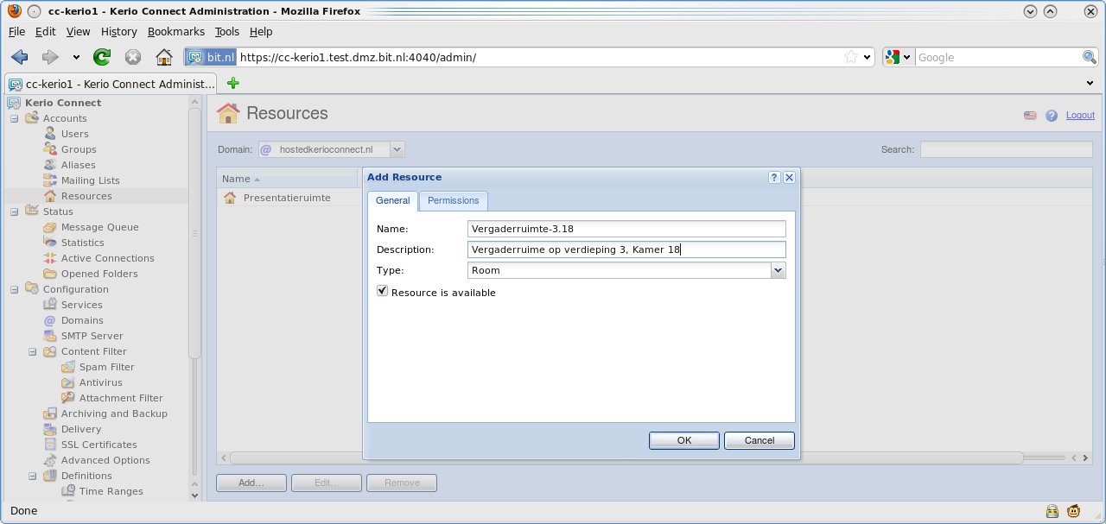Click the Statistics icon in sidebar
Viewport: 1106px width, 524px height.
[x=50, y=243]
